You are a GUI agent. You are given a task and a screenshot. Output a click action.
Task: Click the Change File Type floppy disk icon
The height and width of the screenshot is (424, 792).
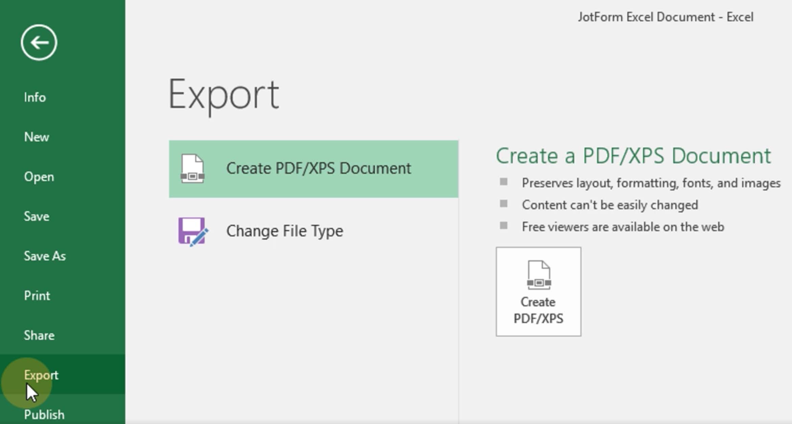(192, 231)
